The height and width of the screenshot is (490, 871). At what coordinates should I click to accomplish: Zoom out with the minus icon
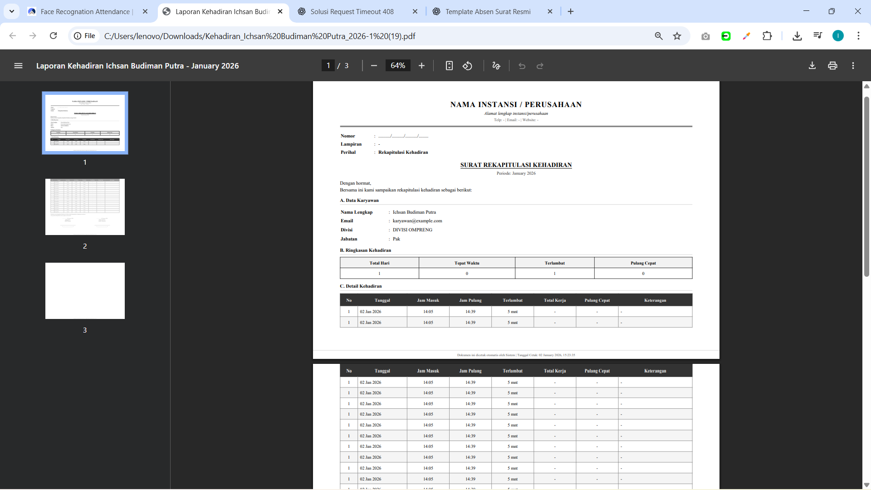point(374,66)
